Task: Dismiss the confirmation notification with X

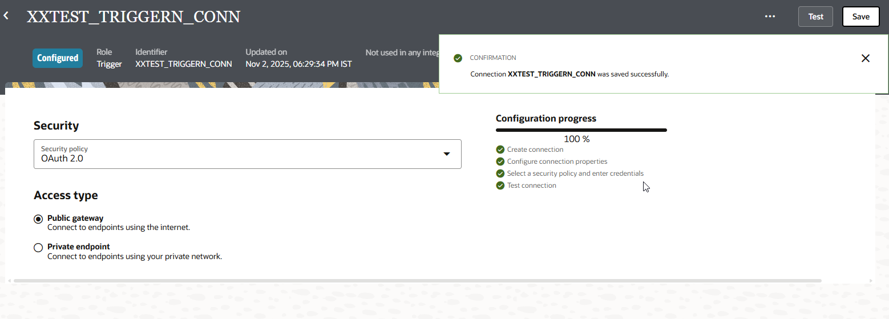Action: pos(865,58)
